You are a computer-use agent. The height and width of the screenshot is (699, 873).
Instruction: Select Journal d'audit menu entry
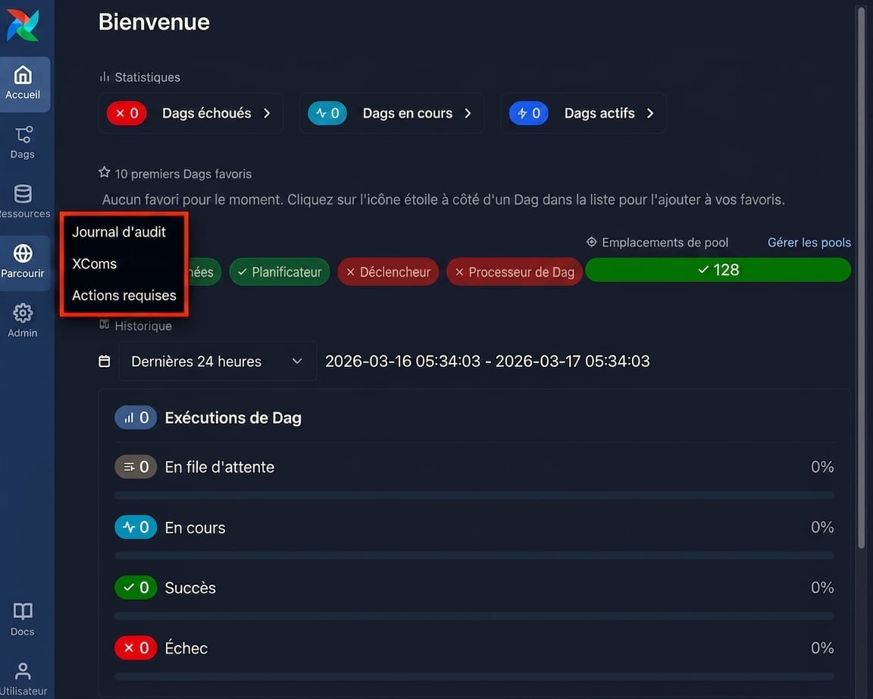[119, 232]
